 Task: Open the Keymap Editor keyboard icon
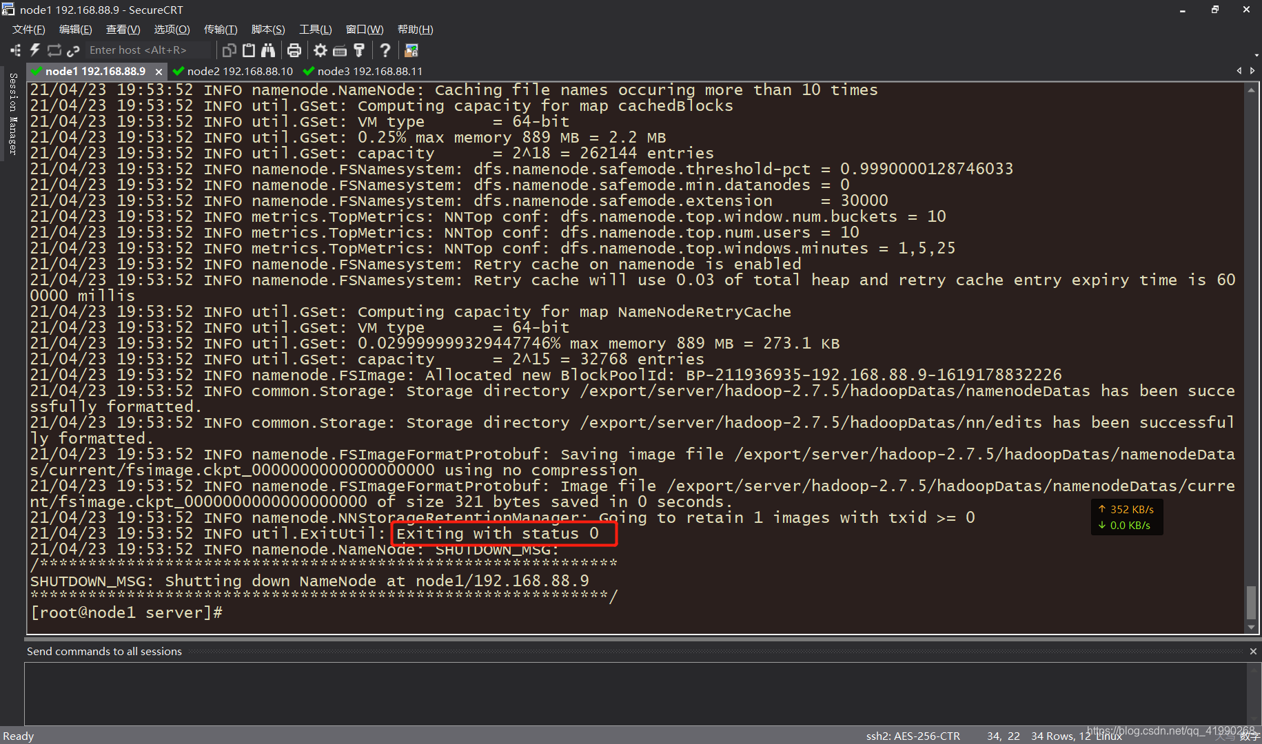point(340,50)
